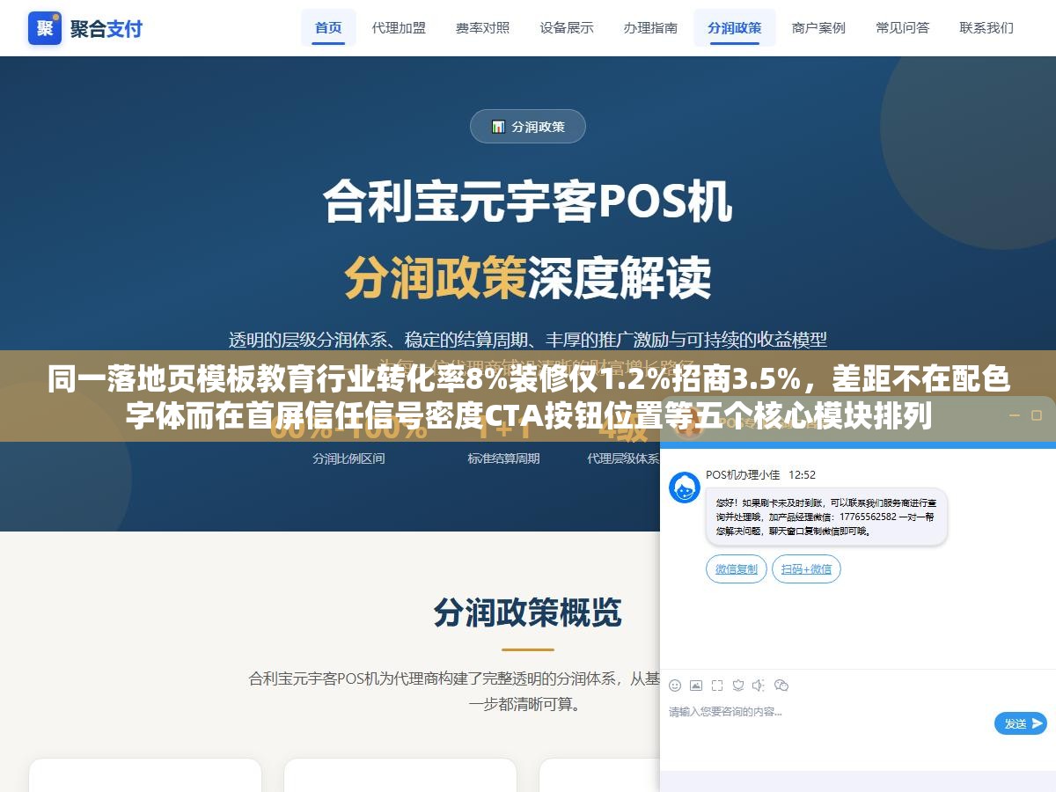The height and width of the screenshot is (792, 1056).
Task: Open the emoji picker in chat
Action: point(675,685)
